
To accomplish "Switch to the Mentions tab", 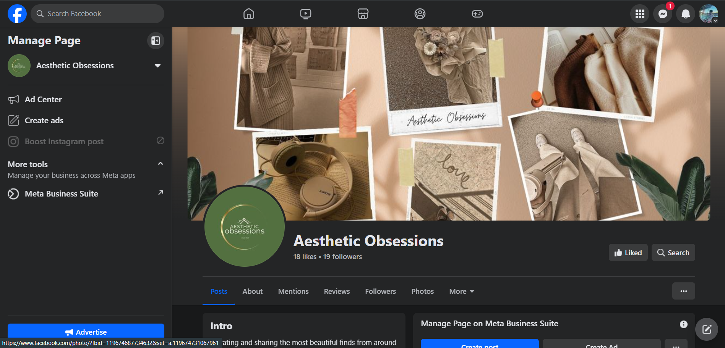I will pyautogui.click(x=294, y=292).
